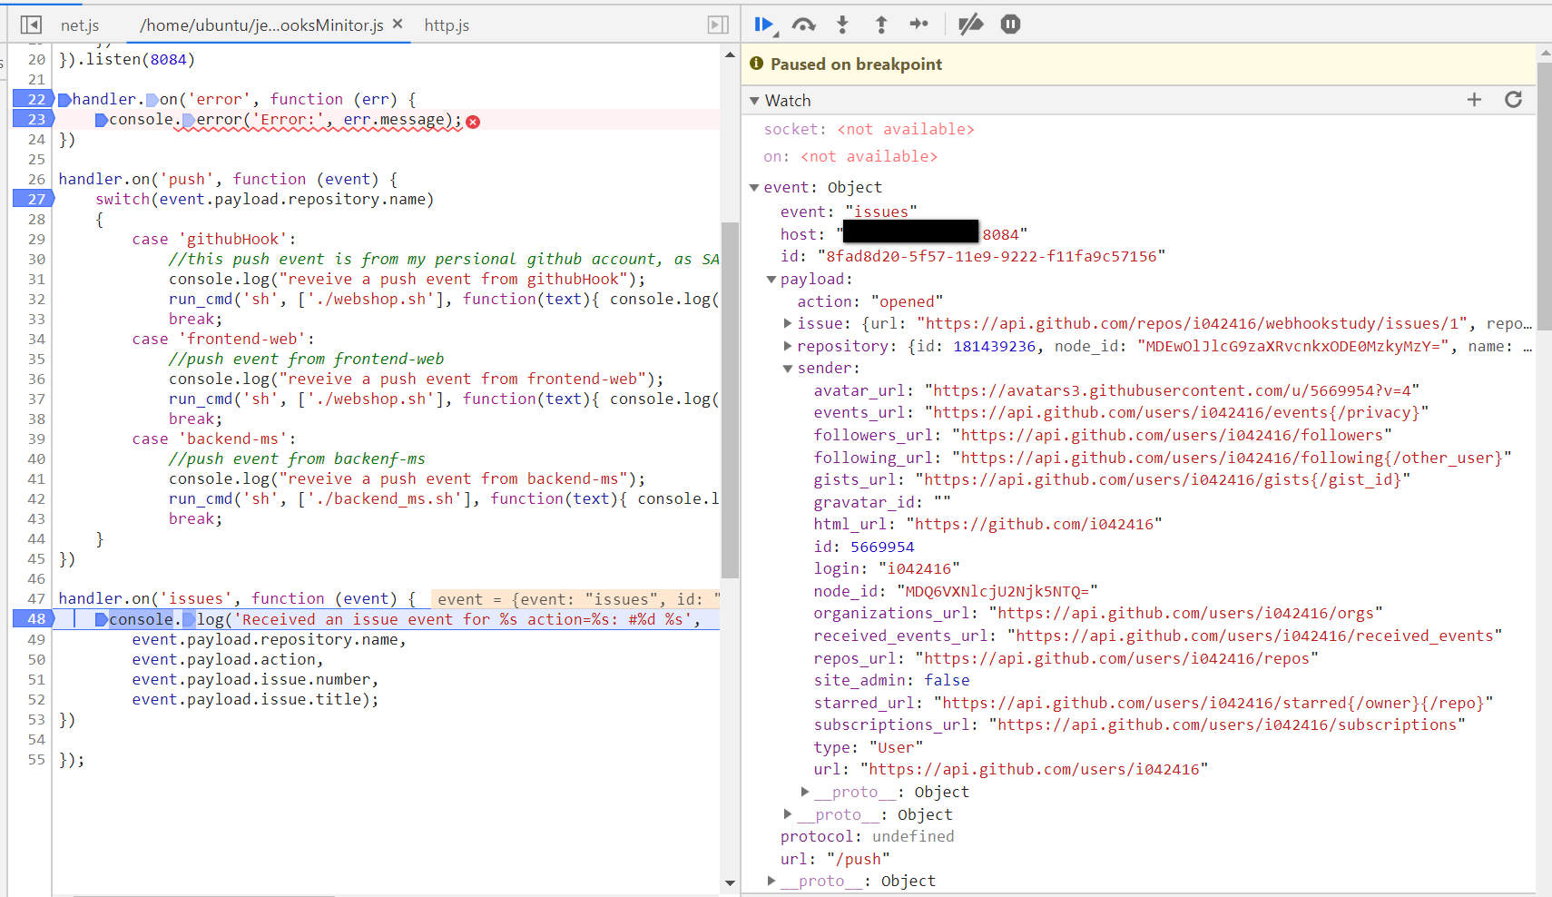The height and width of the screenshot is (897, 1552).
Task: Click inline breakpoint marker before log on line 48
Action: [189, 619]
